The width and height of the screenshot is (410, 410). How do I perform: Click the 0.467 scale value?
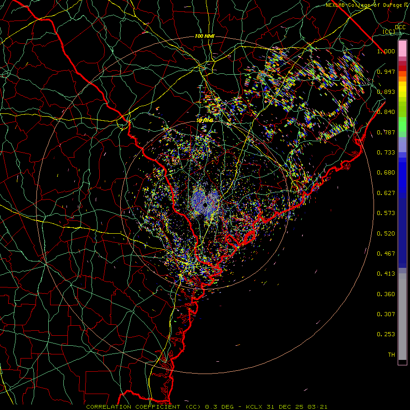[x=386, y=254]
